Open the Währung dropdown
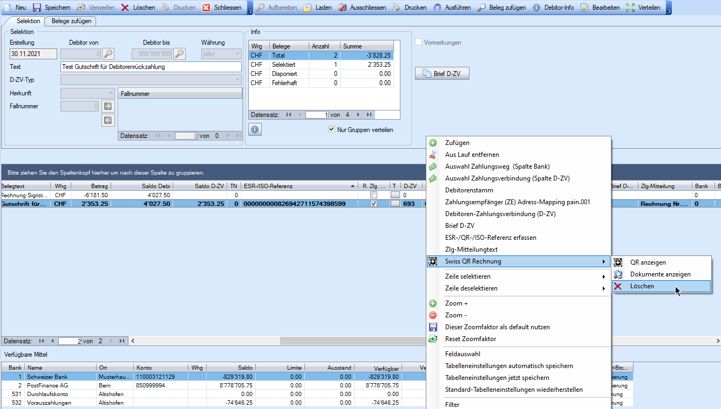Image resolution: width=721 pixels, height=409 pixels. tap(221, 53)
